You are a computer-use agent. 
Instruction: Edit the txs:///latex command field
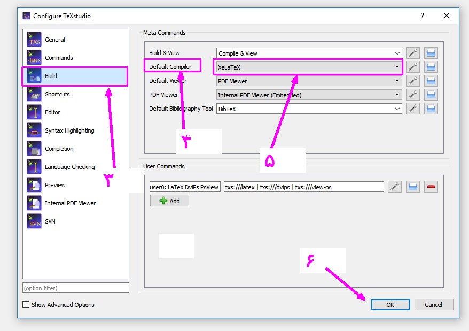(x=303, y=187)
